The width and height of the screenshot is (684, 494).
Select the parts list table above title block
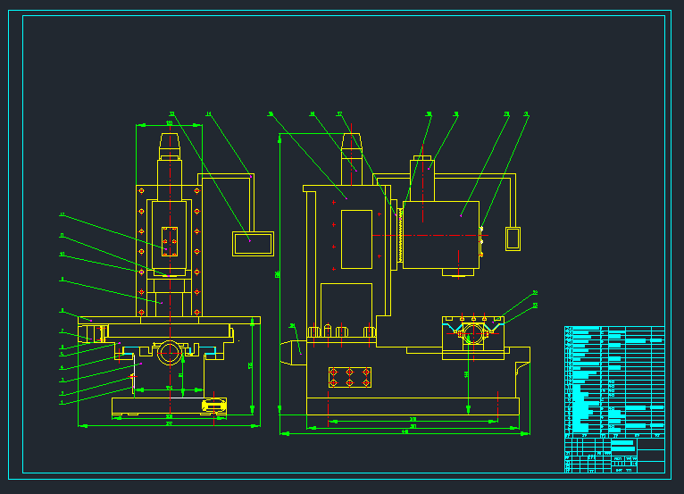(614, 381)
